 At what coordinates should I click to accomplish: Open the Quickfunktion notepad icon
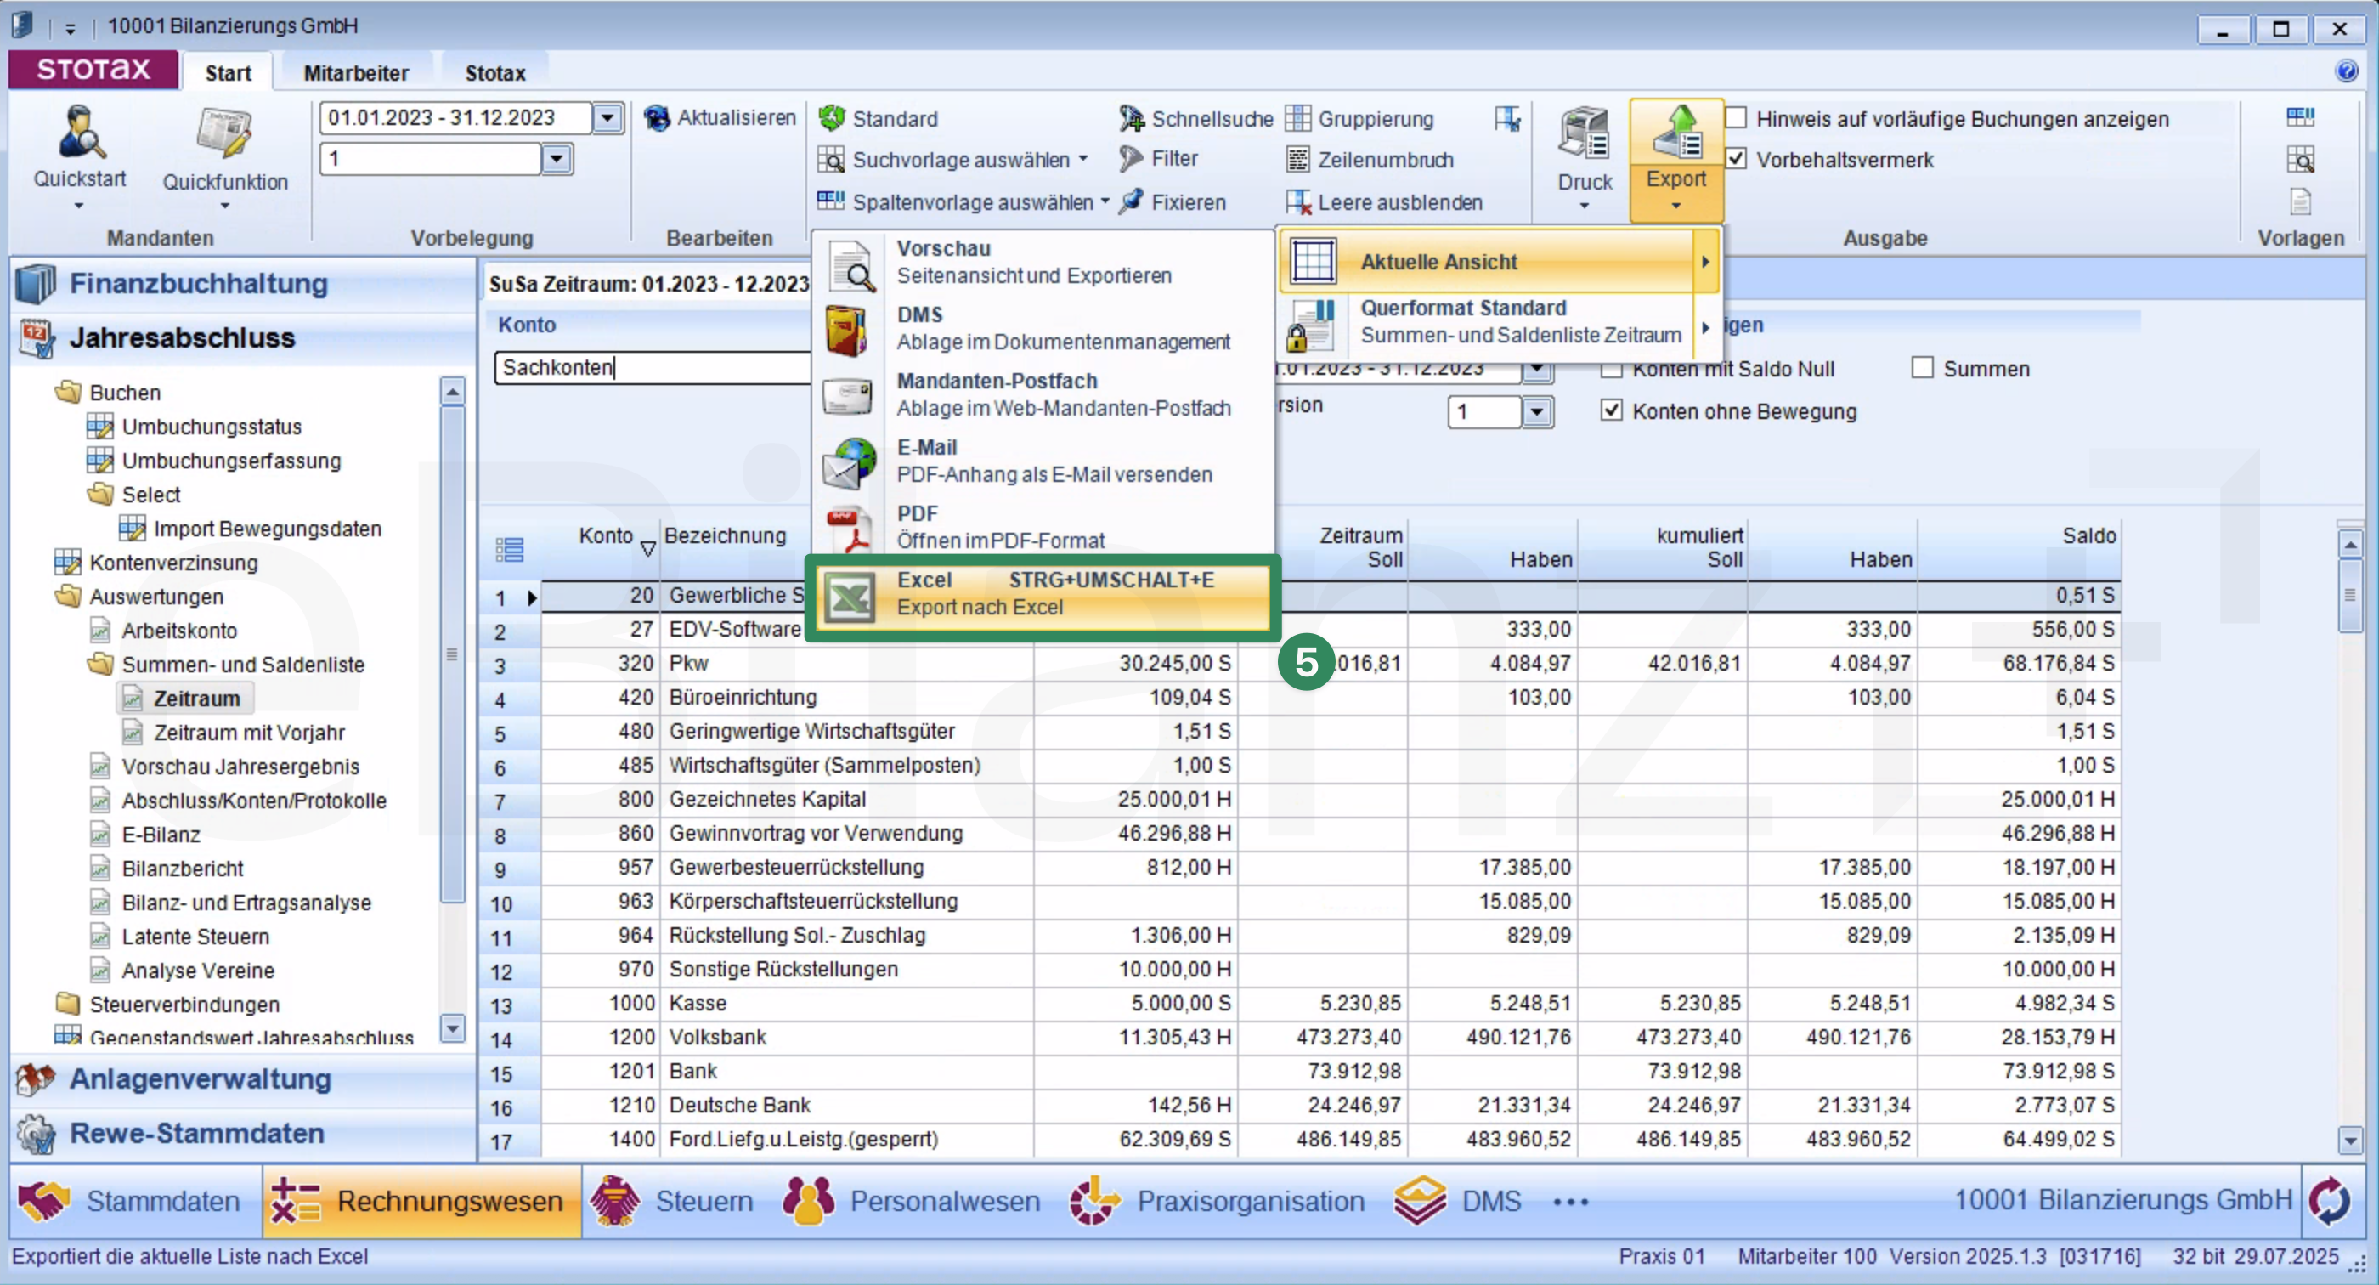[x=224, y=134]
